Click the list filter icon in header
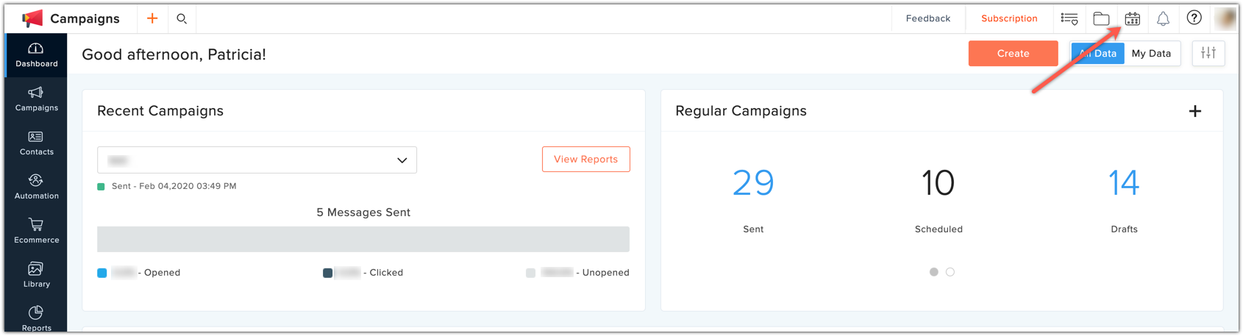The width and height of the screenshot is (1243, 336). coord(1069,18)
